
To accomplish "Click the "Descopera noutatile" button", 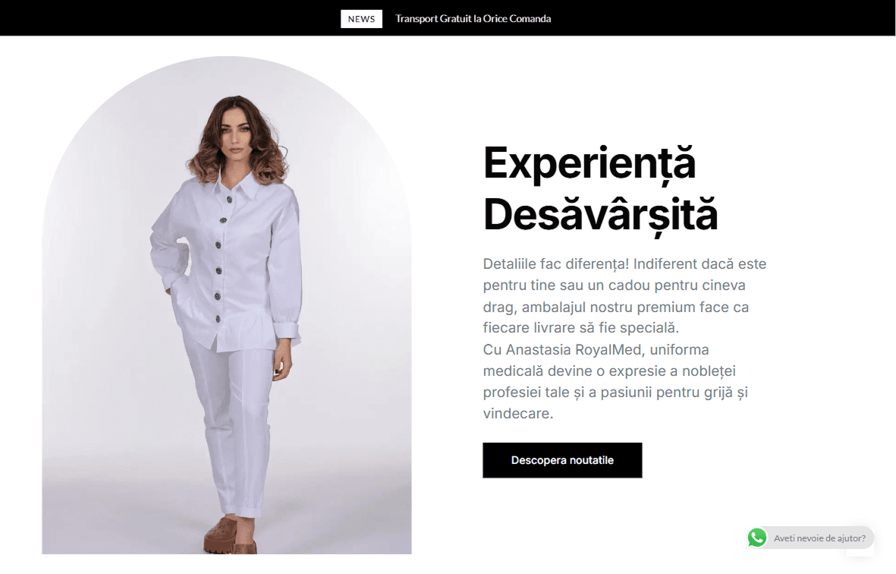I will tap(562, 460).
